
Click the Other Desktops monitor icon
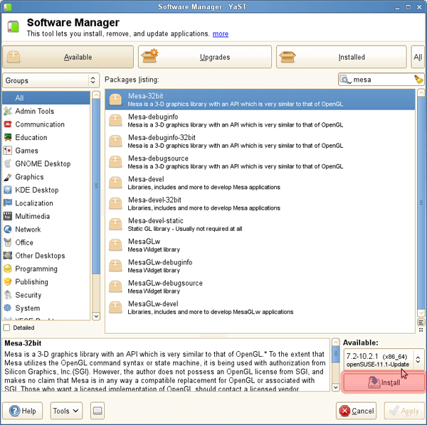point(8,256)
